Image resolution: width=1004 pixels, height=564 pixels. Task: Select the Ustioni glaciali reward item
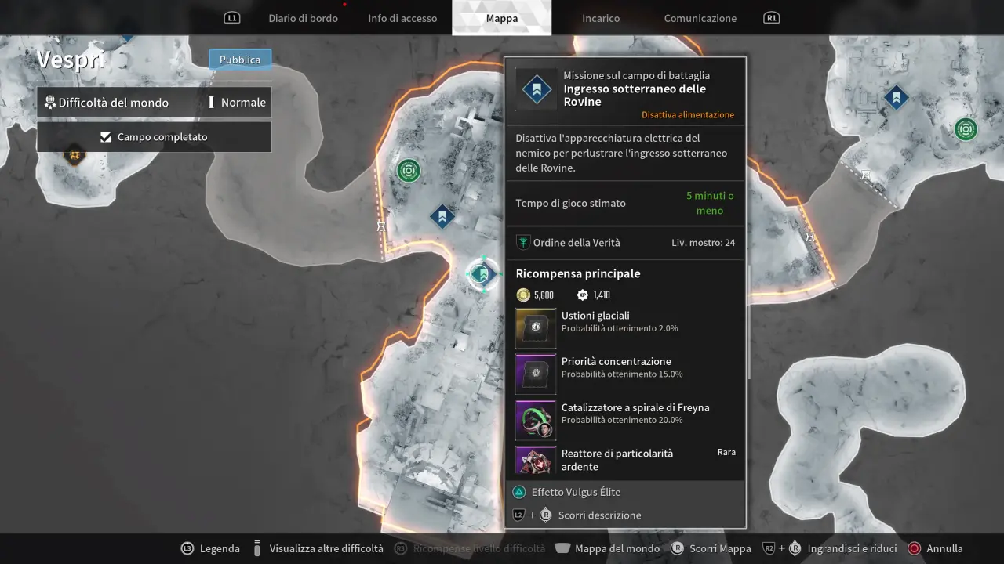tap(625, 327)
